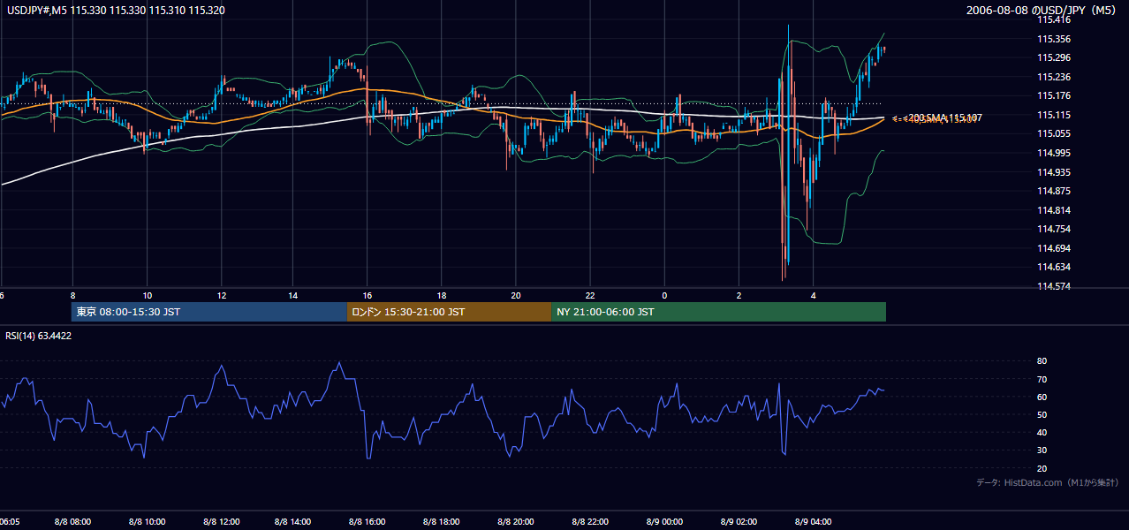Click price level 114.995 on the axis

(x=1056, y=153)
